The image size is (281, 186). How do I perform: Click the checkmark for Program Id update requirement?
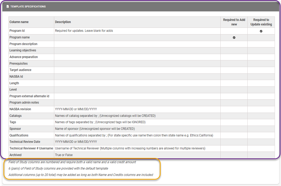261,31
